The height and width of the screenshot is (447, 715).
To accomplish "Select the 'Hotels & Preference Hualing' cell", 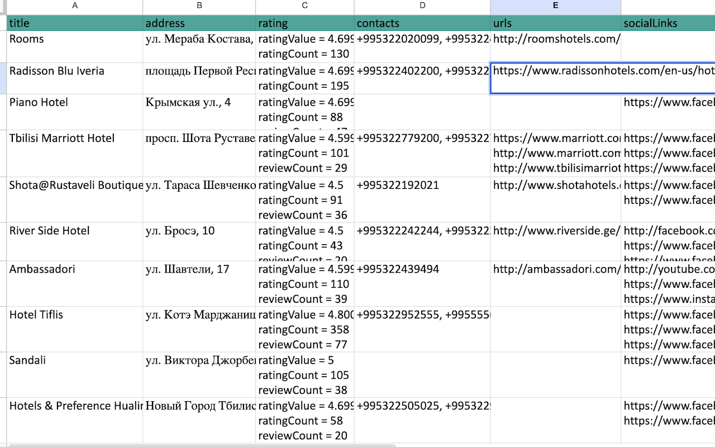I will pyautogui.click(x=75, y=420).
